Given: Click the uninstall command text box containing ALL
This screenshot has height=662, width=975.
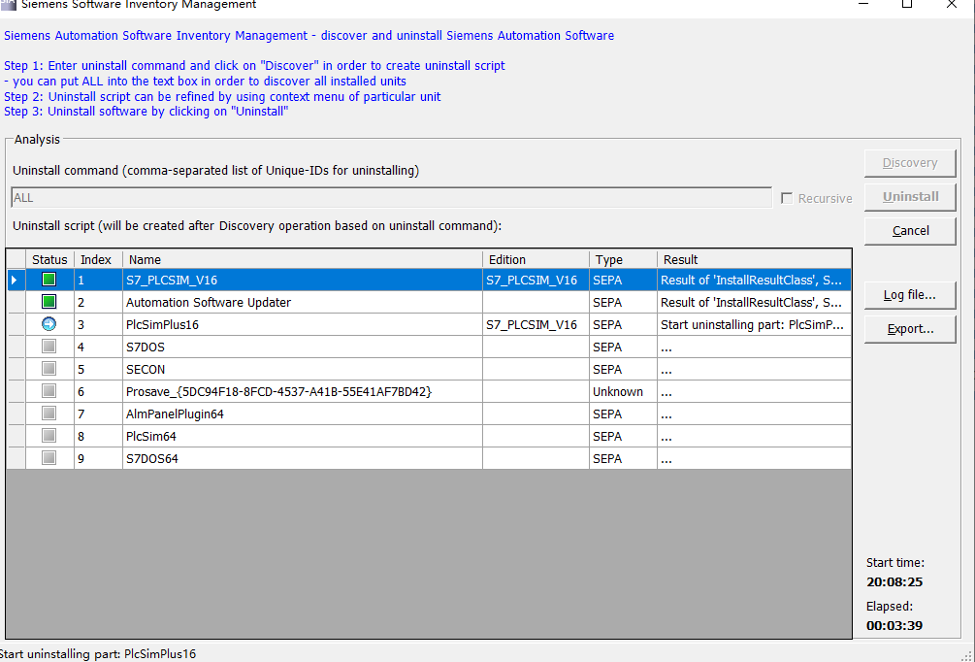Looking at the screenshot, I should [392, 198].
